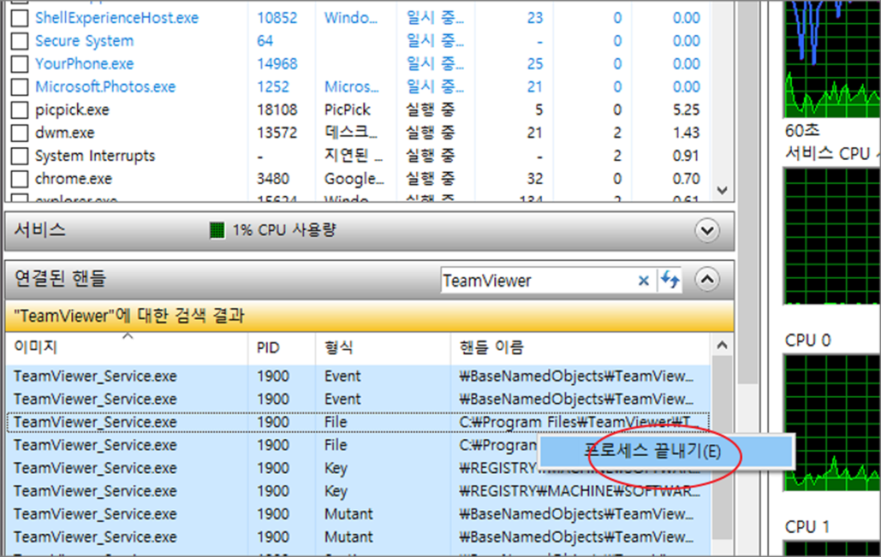Select the Secure System process name

pos(85,41)
